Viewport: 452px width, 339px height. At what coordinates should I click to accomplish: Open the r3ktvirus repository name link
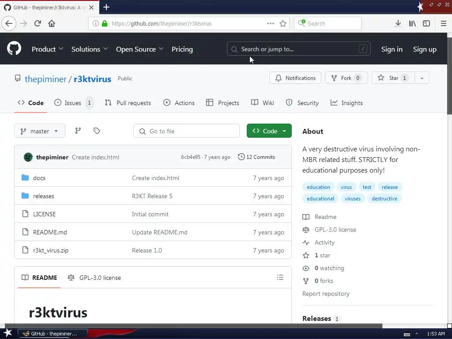pos(92,79)
